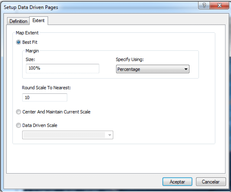Open the Specify Using Percentage dropdown
The width and height of the screenshot is (231, 192).
[x=153, y=69]
